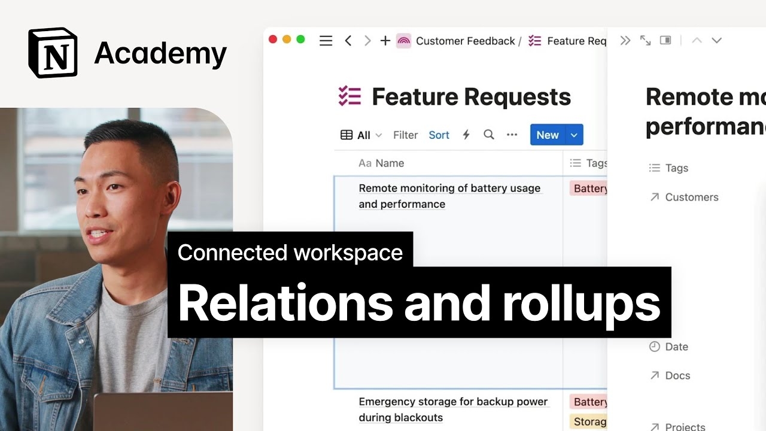This screenshot has width=766, height=431.
Task: Expand the page to full screen icon
Action: point(645,41)
